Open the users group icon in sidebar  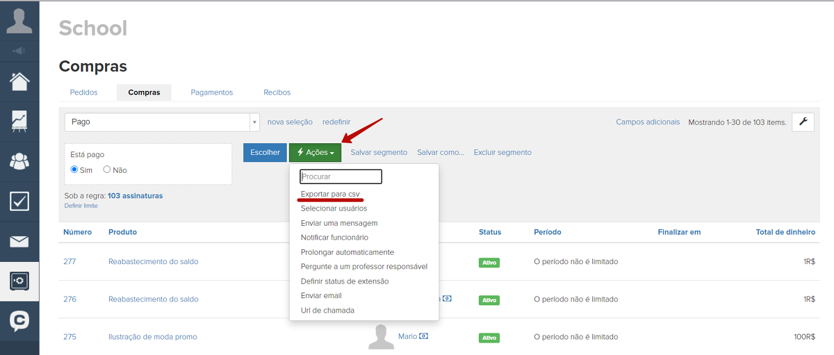tap(19, 161)
